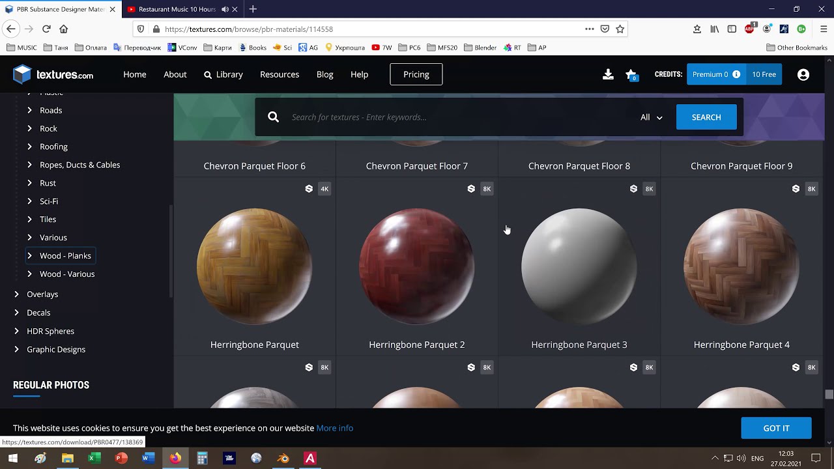Click the Premium 0 credits button

717,74
